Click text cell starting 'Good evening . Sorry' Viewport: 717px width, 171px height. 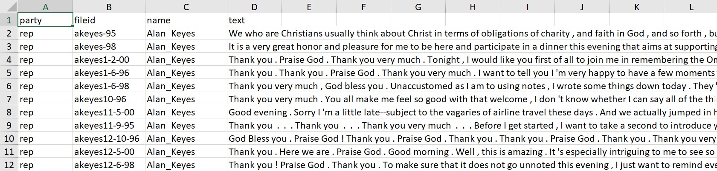tap(384, 112)
